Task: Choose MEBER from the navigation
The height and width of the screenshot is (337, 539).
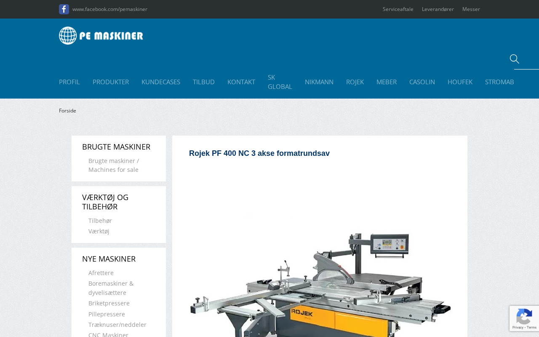Action: tap(387, 82)
